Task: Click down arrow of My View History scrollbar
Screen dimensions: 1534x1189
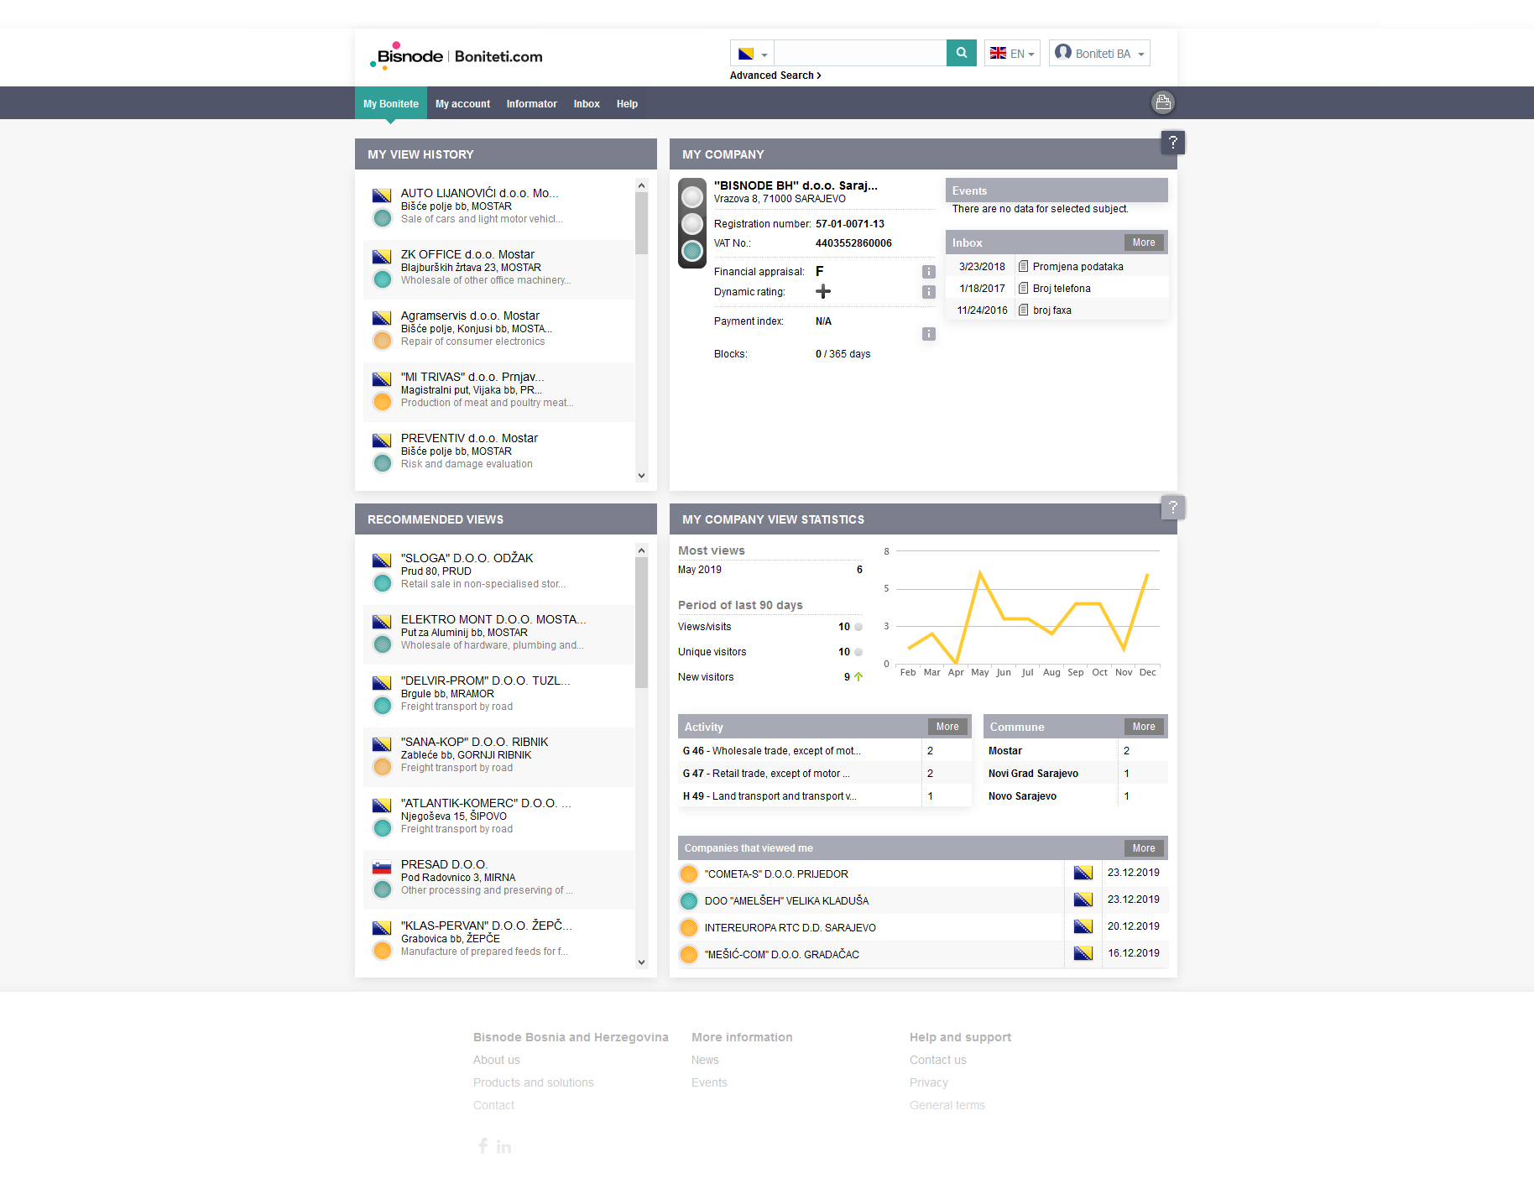Action: 641,476
